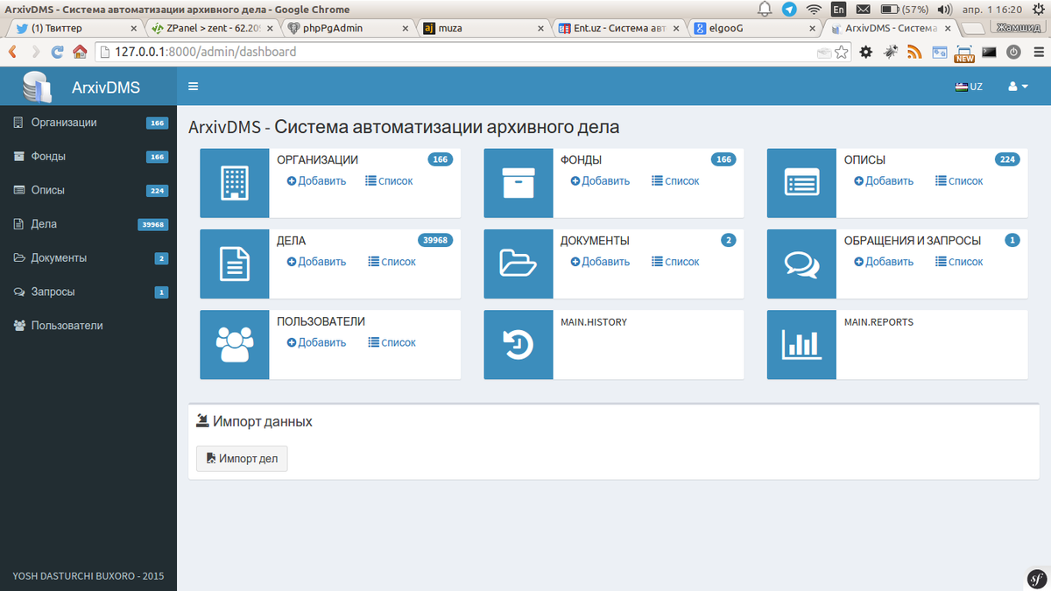Viewport: 1051px width, 591px height.
Task: Reload the page with Chrome's refresh icon
Action: pos(58,52)
